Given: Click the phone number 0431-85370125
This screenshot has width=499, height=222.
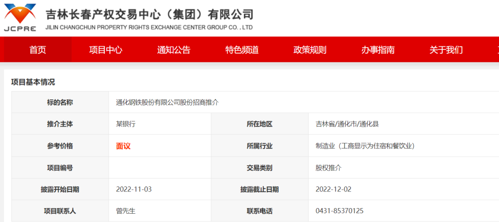Looking at the screenshot, I should (x=339, y=211).
